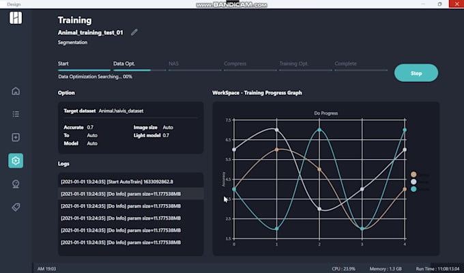Click the Complete progress step
The width and height of the screenshot is (464, 273).
click(346, 63)
